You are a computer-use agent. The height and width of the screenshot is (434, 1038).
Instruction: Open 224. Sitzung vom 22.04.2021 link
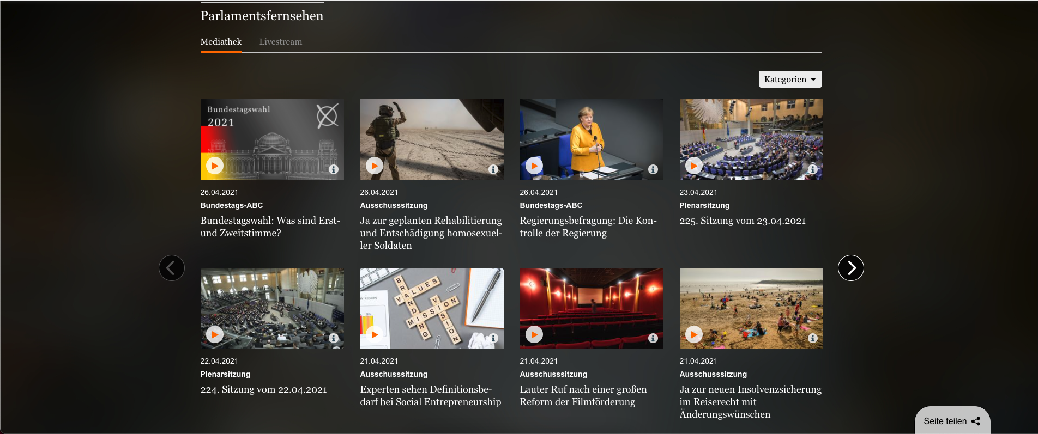(x=264, y=389)
